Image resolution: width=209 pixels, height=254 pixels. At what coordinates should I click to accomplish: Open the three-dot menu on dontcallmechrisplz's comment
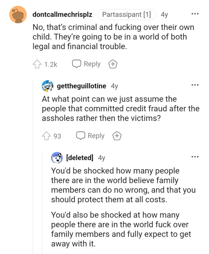(195, 14)
